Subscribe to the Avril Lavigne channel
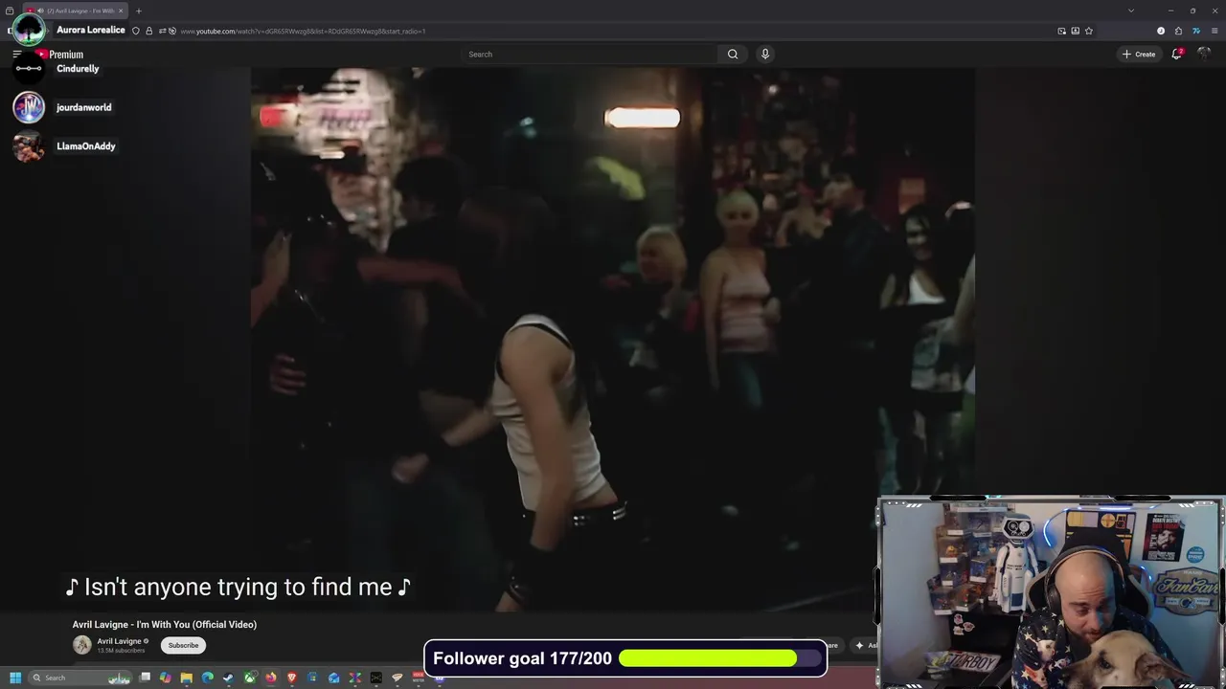This screenshot has width=1226, height=689. (x=183, y=645)
